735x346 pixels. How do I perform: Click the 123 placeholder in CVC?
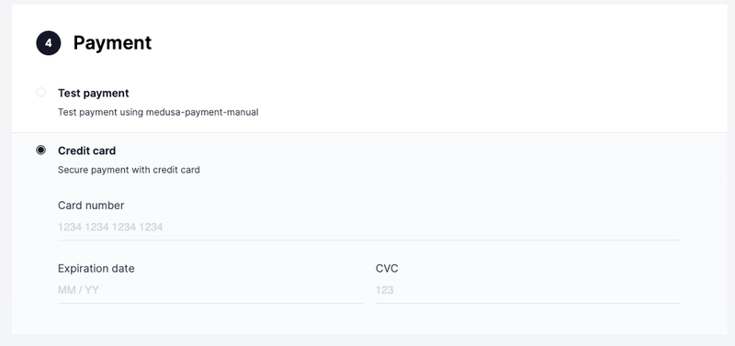coord(384,290)
